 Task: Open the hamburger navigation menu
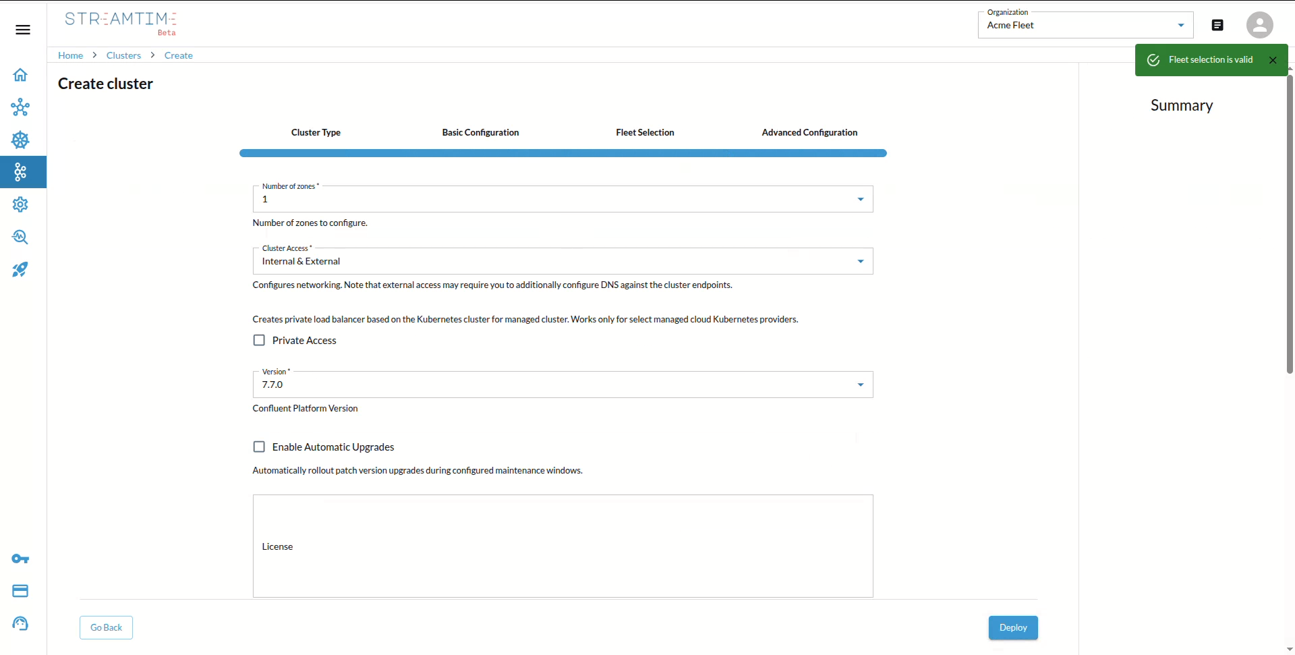(23, 30)
